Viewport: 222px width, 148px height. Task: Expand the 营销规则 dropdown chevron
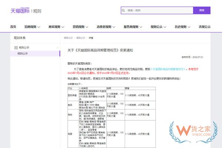(87, 27)
